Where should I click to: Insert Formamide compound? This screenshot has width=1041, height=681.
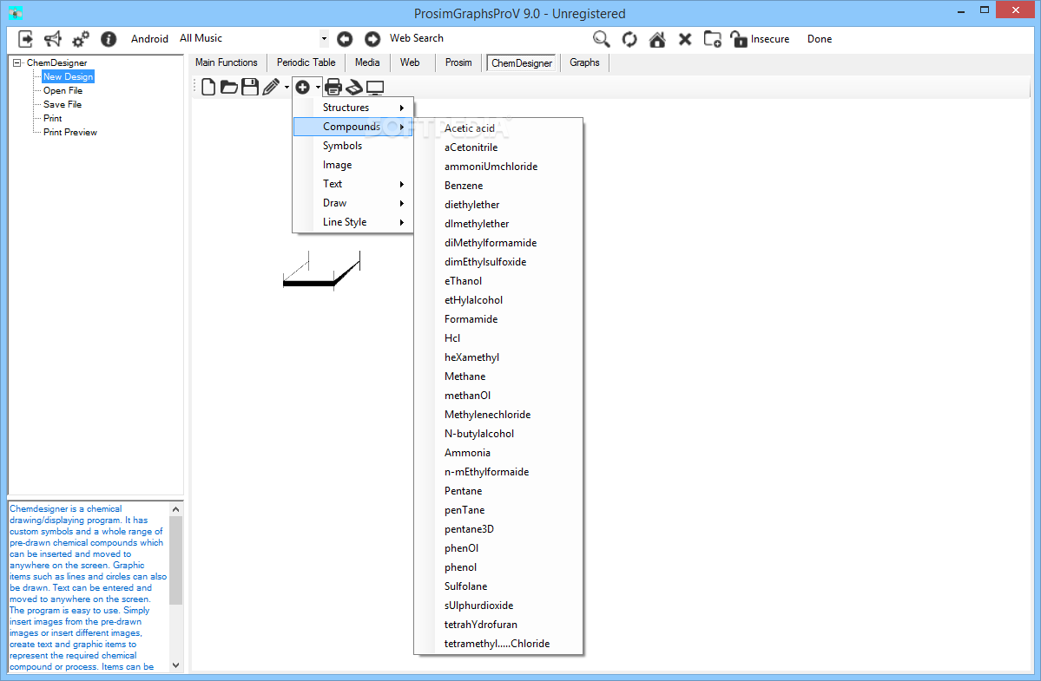(498, 319)
